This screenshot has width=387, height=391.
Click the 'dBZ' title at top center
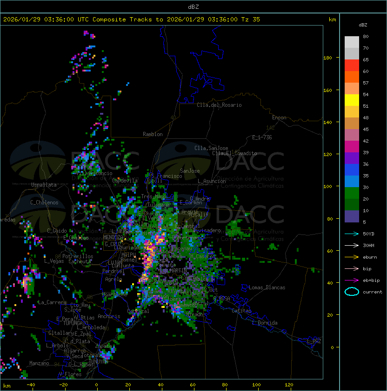point(193,7)
